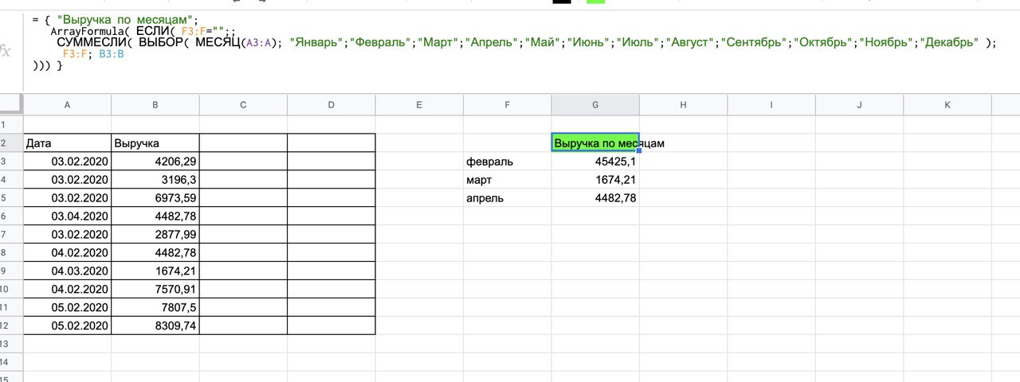Select row 2 header
Screen dimensions: 1020x382
[x=11, y=143]
